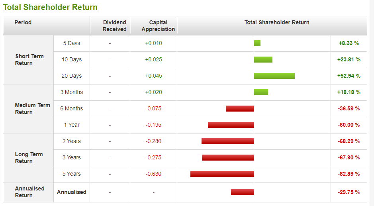Select the Total Shareholder Return heading

pyautogui.click(x=50, y=7)
